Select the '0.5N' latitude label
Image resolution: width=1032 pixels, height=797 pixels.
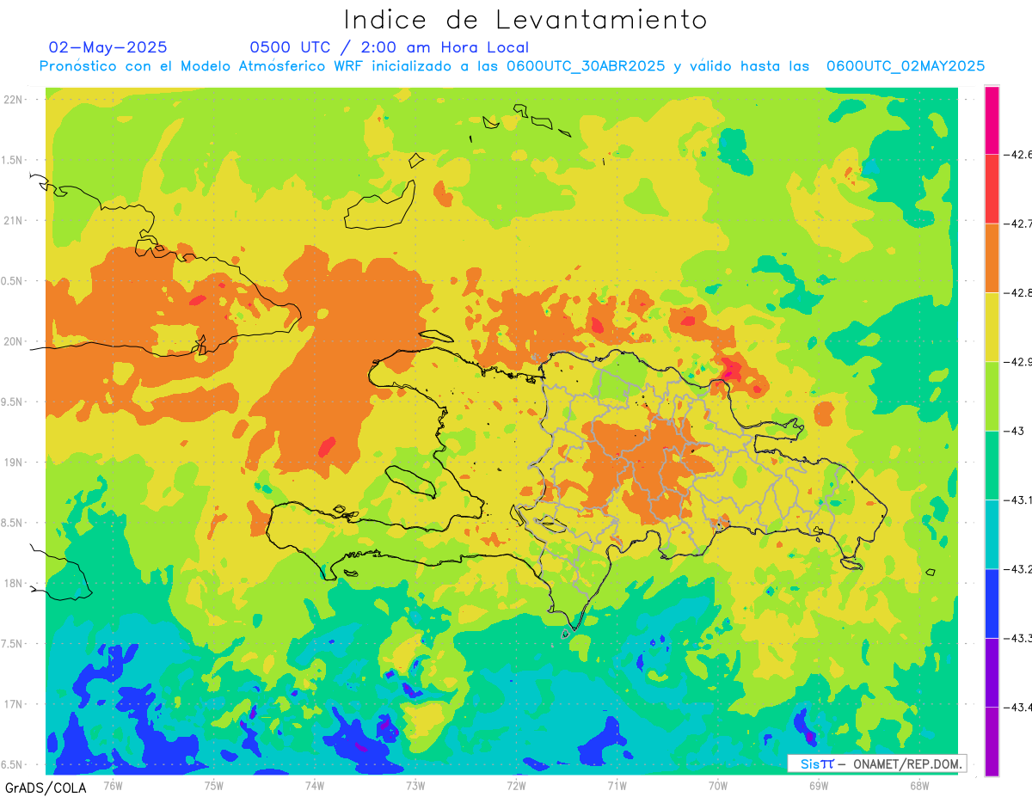pos(11,281)
